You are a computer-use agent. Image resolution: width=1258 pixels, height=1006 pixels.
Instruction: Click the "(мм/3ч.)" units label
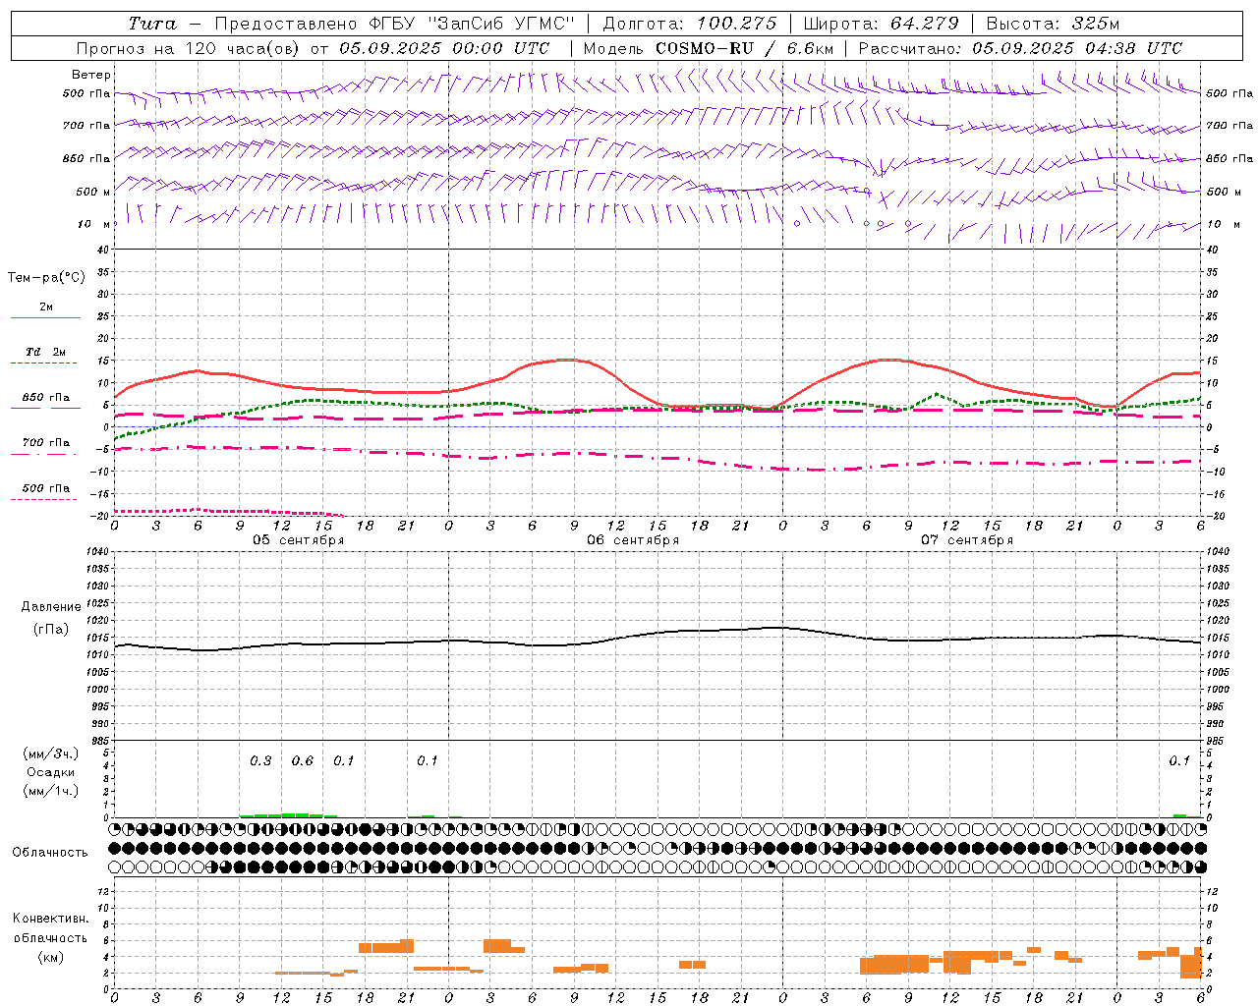[x=51, y=754]
